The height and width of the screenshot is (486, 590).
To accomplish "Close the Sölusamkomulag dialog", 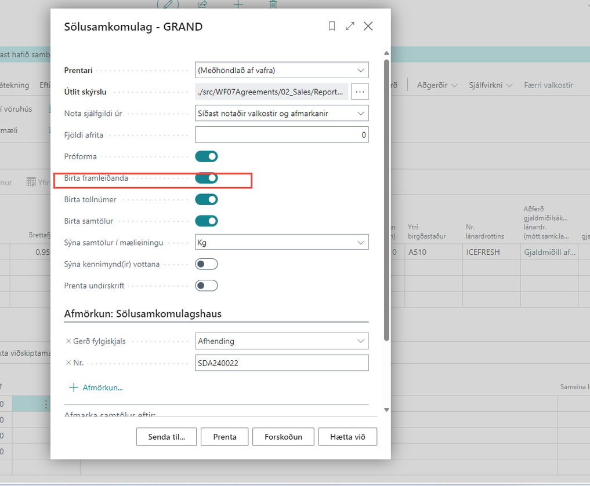I will pyautogui.click(x=368, y=26).
